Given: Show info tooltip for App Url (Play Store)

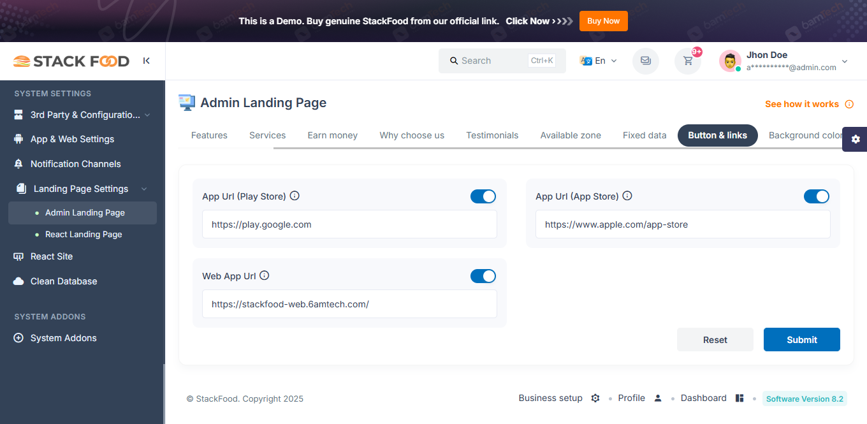Looking at the screenshot, I should [295, 196].
